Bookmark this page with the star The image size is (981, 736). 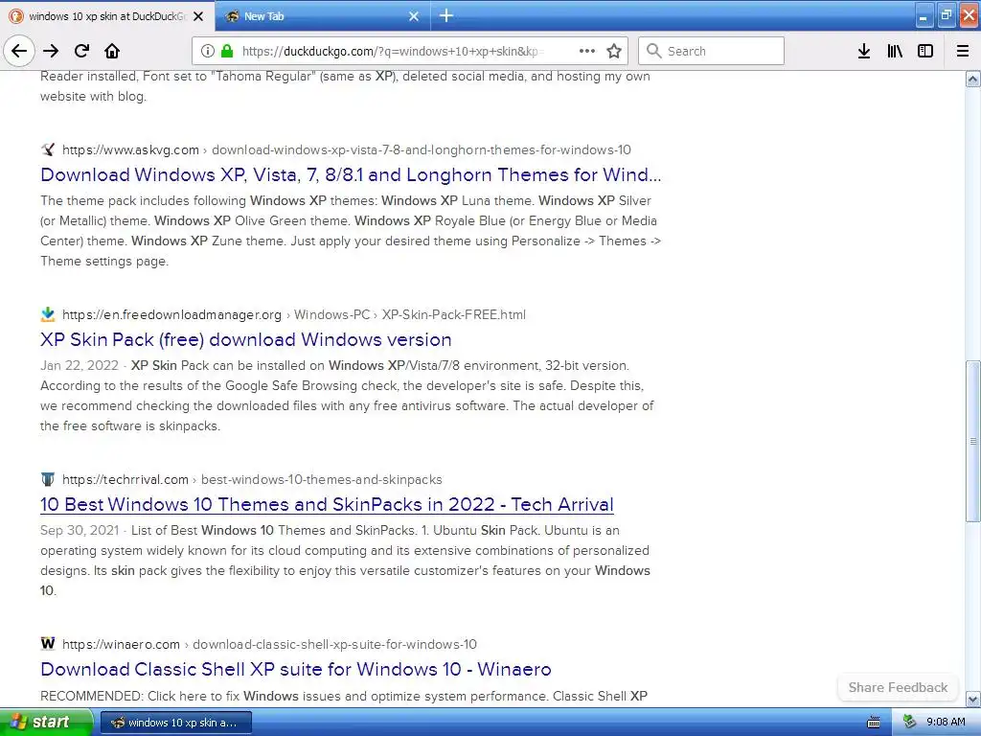click(x=614, y=51)
